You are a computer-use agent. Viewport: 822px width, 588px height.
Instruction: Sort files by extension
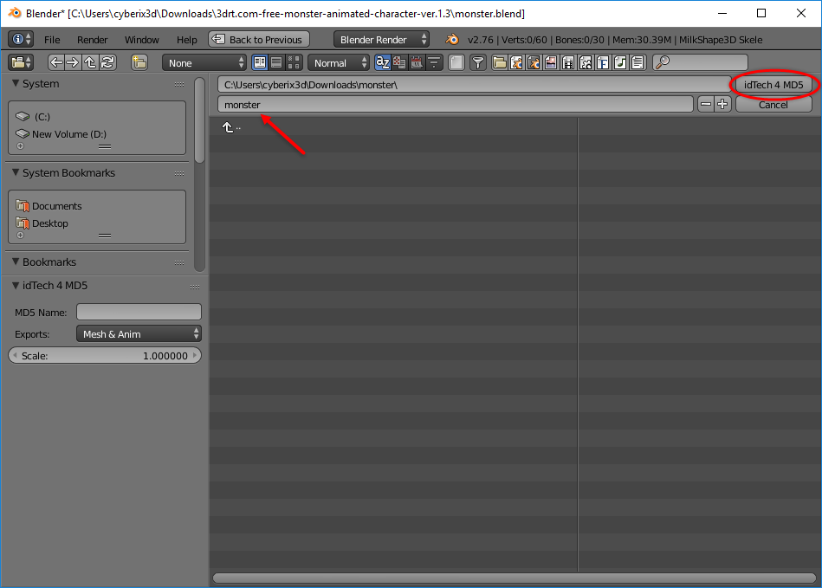pyautogui.click(x=399, y=62)
